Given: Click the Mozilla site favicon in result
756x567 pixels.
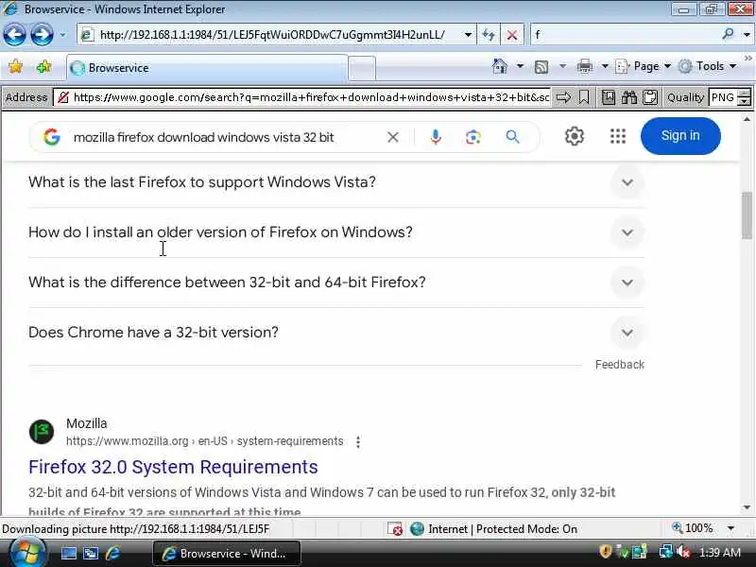Looking at the screenshot, I should (x=42, y=431).
